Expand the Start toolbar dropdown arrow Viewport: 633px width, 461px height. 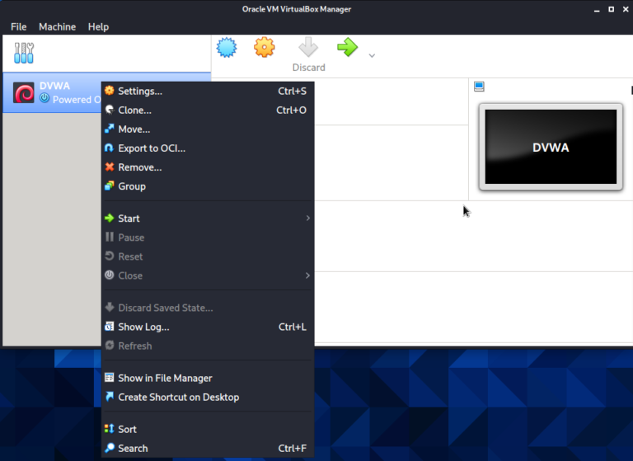[372, 56]
